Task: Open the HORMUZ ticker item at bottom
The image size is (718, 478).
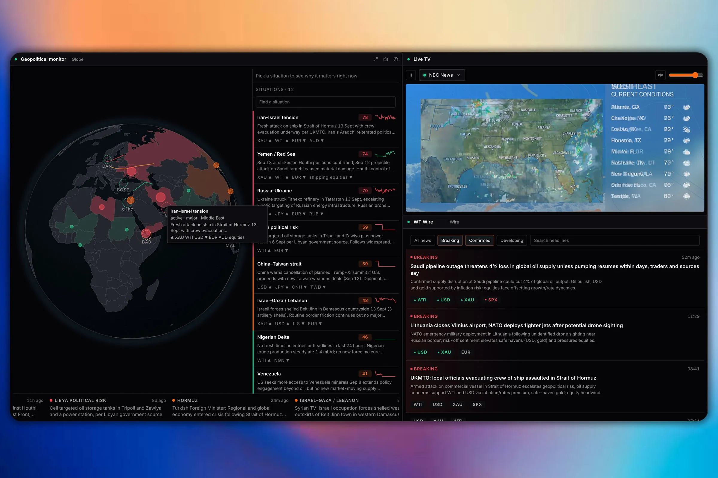Action: point(230,407)
